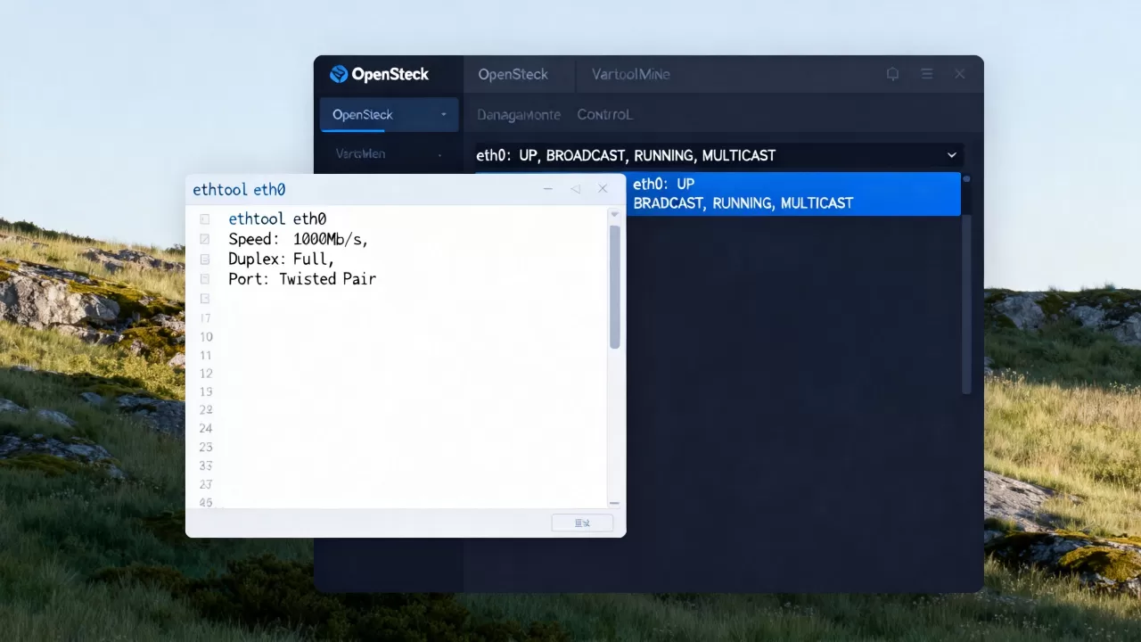Viewport: 1141px width, 642px height.
Task: Close the ethtool eth0 window
Action: [x=603, y=189]
